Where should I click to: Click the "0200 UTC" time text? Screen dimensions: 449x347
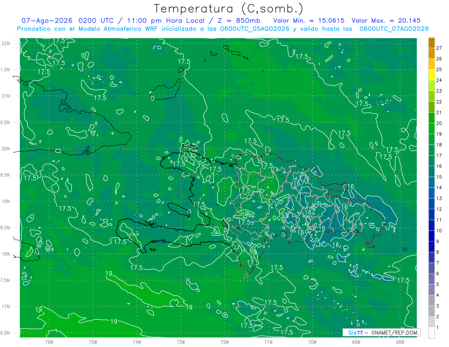tap(97, 21)
